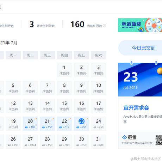The image size is (162, 162).
Task: Click the 周五 weekday header
Action: (x=81, y=55)
